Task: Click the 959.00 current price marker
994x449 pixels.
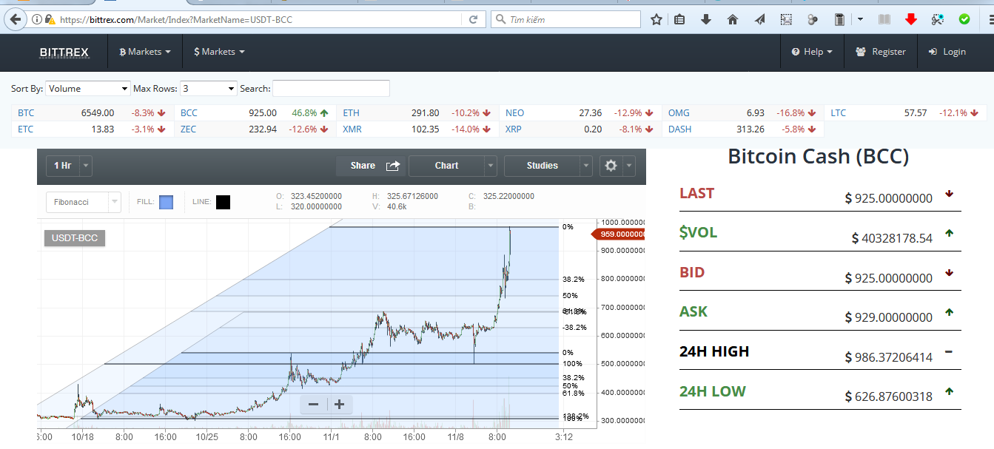Action: [619, 234]
